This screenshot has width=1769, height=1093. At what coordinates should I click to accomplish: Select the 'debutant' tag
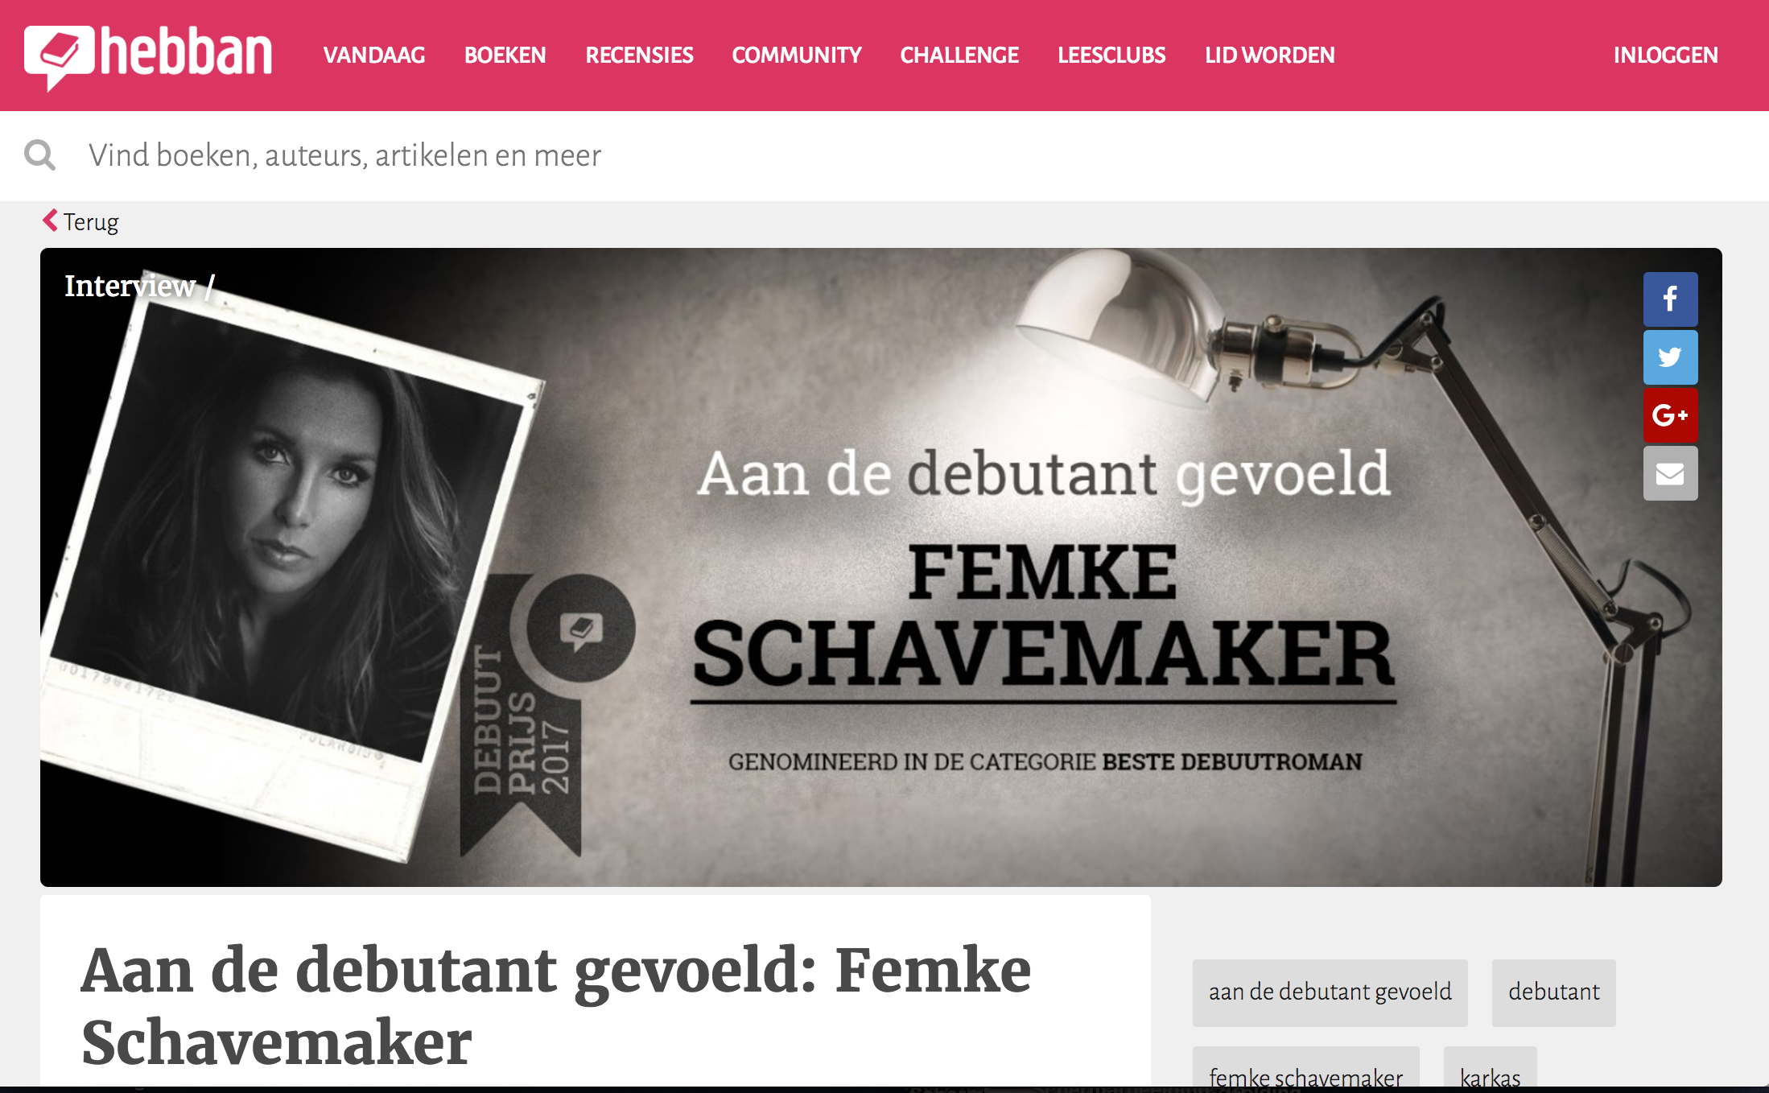pyautogui.click(x=1554, y=992)
